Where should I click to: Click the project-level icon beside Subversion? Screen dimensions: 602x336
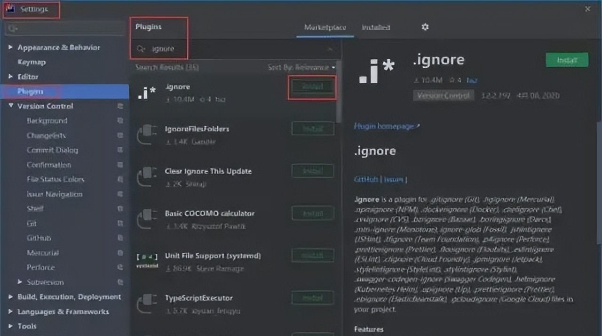[120, 282]
